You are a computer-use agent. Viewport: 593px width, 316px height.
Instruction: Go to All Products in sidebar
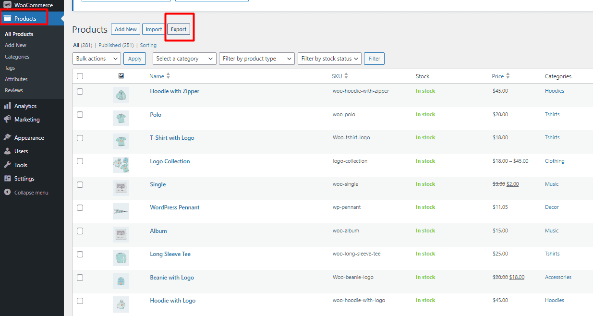tap(19, 34)
